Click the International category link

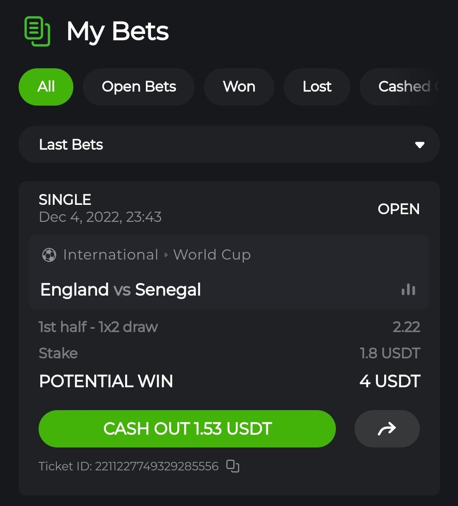111,254
